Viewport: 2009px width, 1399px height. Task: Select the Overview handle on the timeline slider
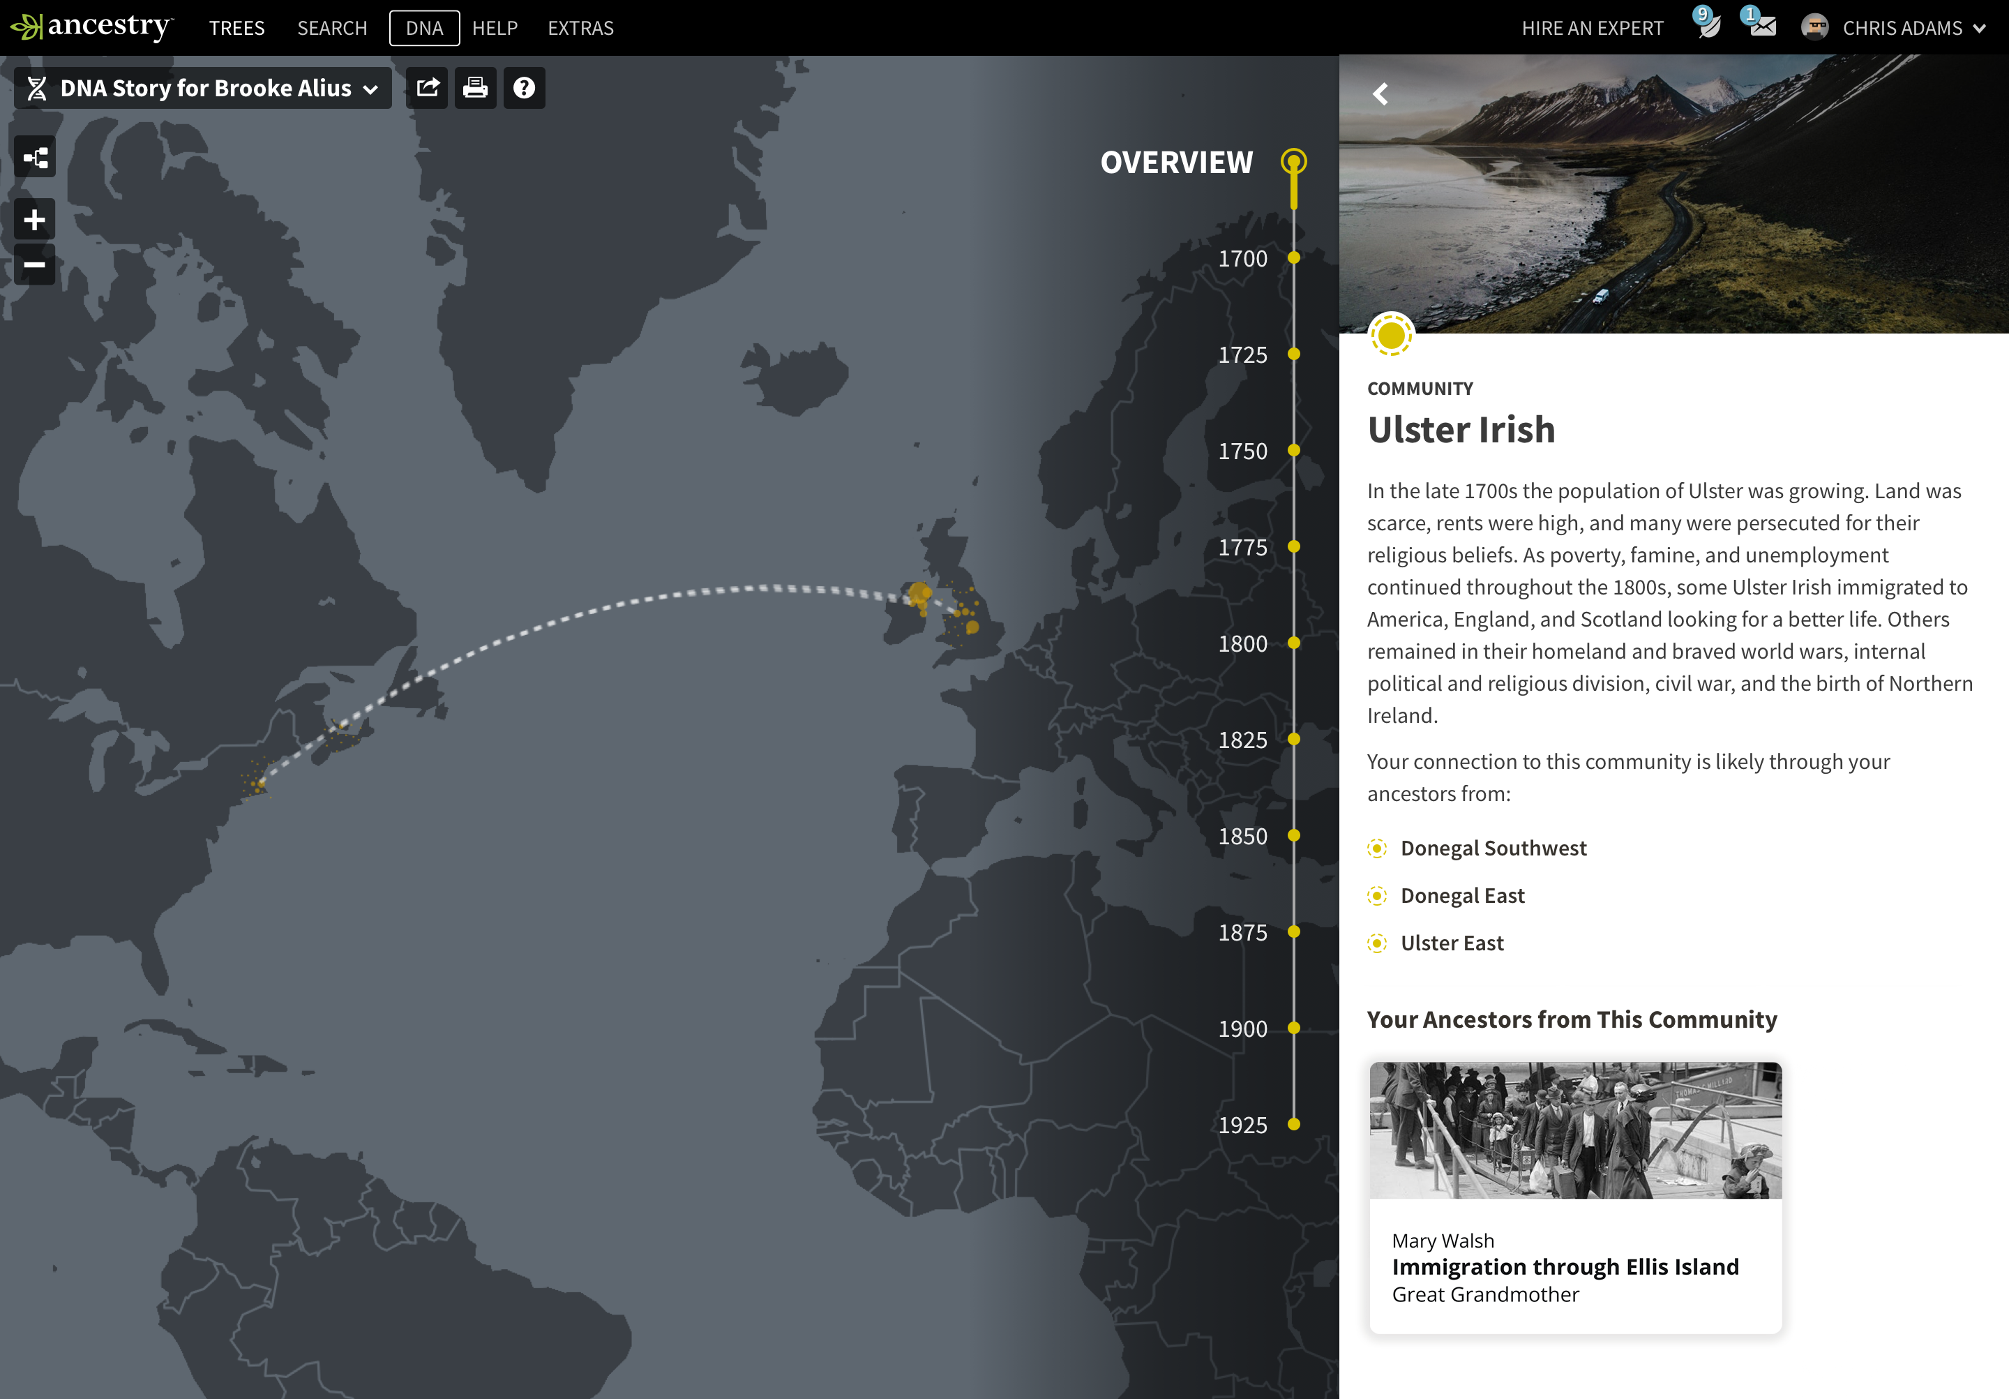pos(1293,161)
